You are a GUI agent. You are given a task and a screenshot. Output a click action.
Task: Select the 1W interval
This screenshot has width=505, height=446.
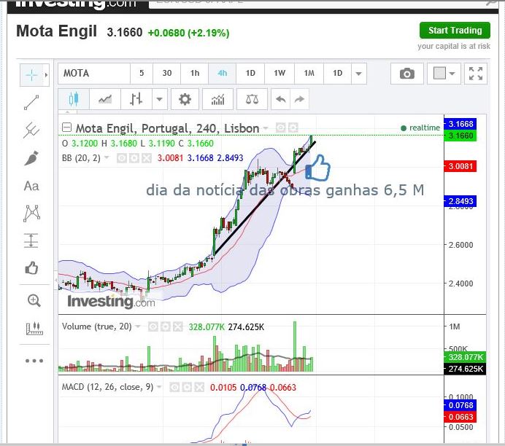280,74
